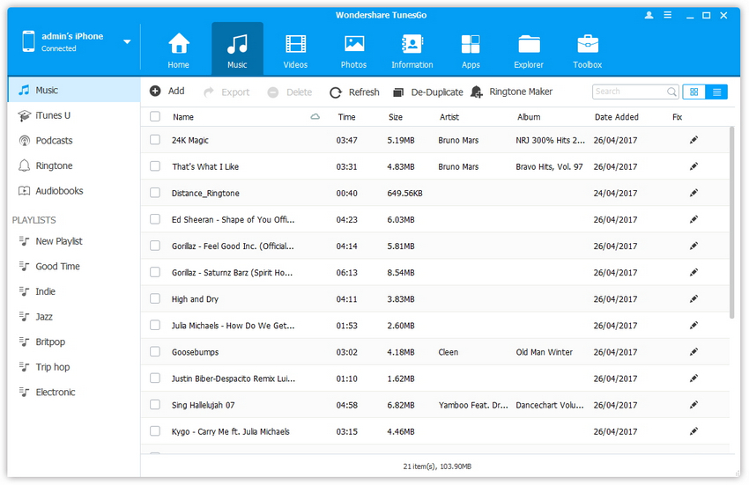Viewport: 749px width, 485px height.
Task: Open Ringtone in the sidebar
Action: click(74, 165)
